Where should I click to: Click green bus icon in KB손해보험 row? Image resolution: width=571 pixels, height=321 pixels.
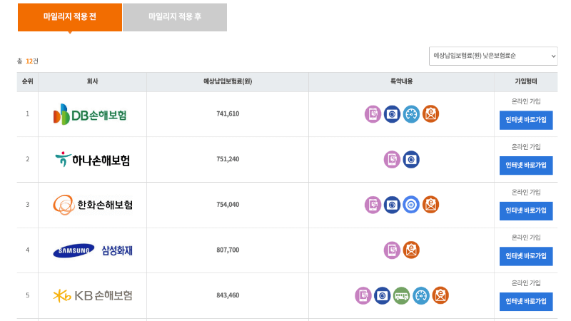[x=402, y=295]
